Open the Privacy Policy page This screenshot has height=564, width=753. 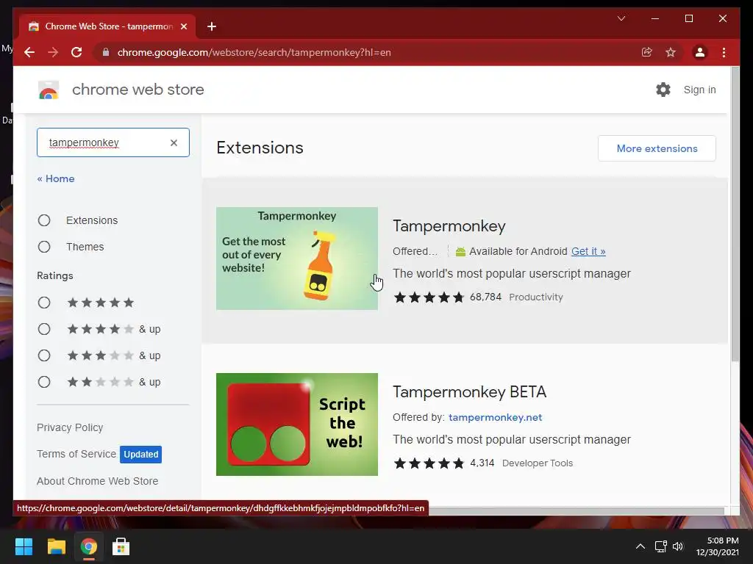70,427
